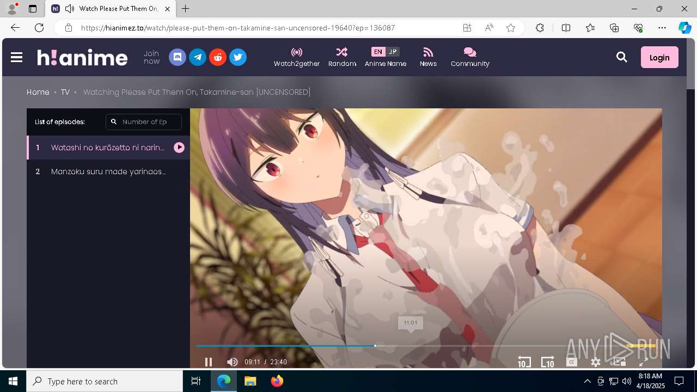Open browser Collections
The height and width of the screenshot is (392, 697).
click(614, 28)
